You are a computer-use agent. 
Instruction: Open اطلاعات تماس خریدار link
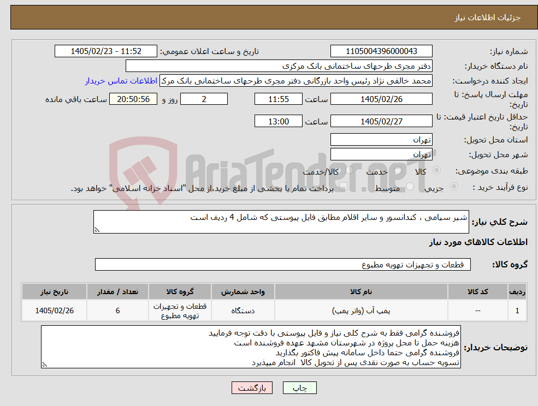click(121, 81)
